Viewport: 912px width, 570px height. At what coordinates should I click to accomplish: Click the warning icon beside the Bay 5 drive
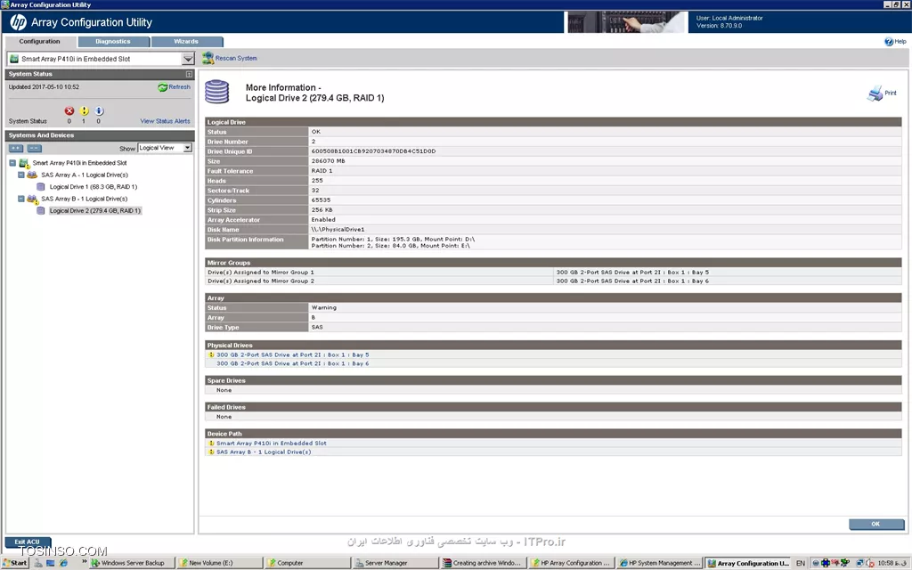211,354
